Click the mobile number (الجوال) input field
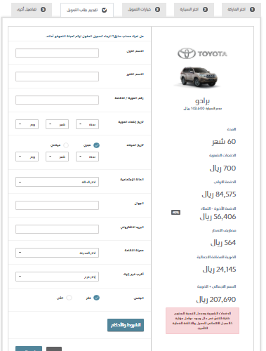The height and width of the screenshot is (351, 266). [57, 205]
